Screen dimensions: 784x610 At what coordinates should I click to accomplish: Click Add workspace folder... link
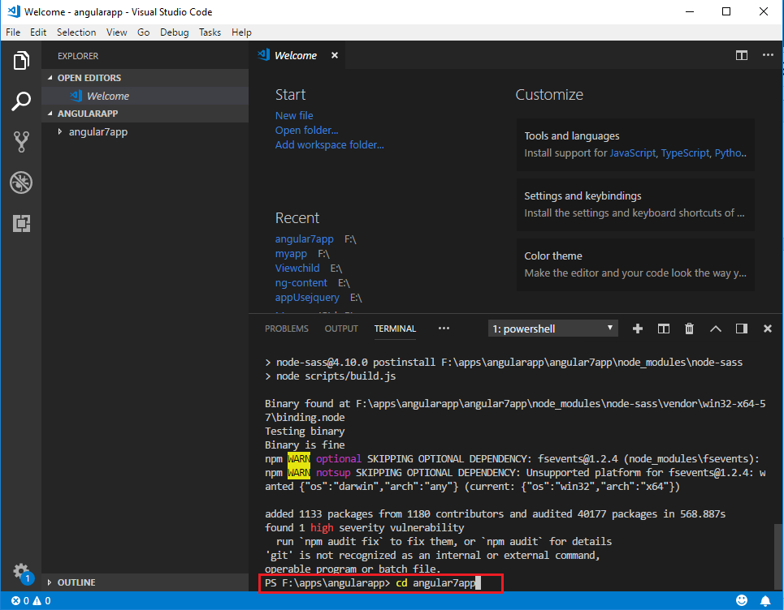[330, 144]
